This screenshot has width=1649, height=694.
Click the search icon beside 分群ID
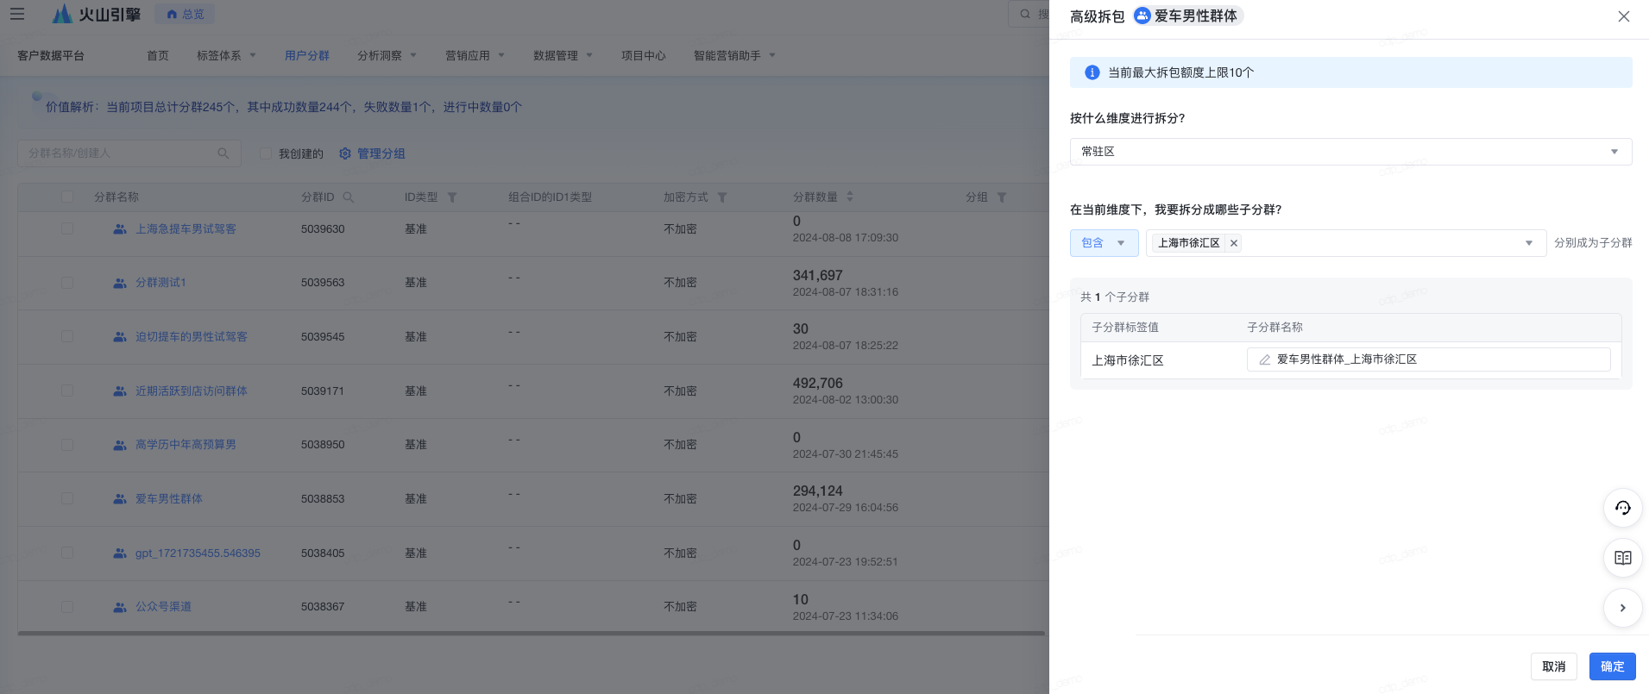349,197
